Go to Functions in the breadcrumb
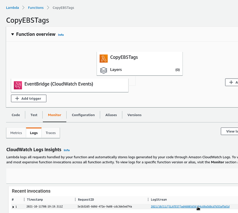 pyautogui.click(x=36, y=8)
